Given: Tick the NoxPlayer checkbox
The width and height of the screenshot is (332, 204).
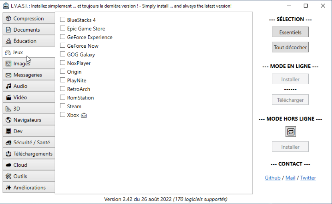Looking at the screenshot, I should 62,63.
